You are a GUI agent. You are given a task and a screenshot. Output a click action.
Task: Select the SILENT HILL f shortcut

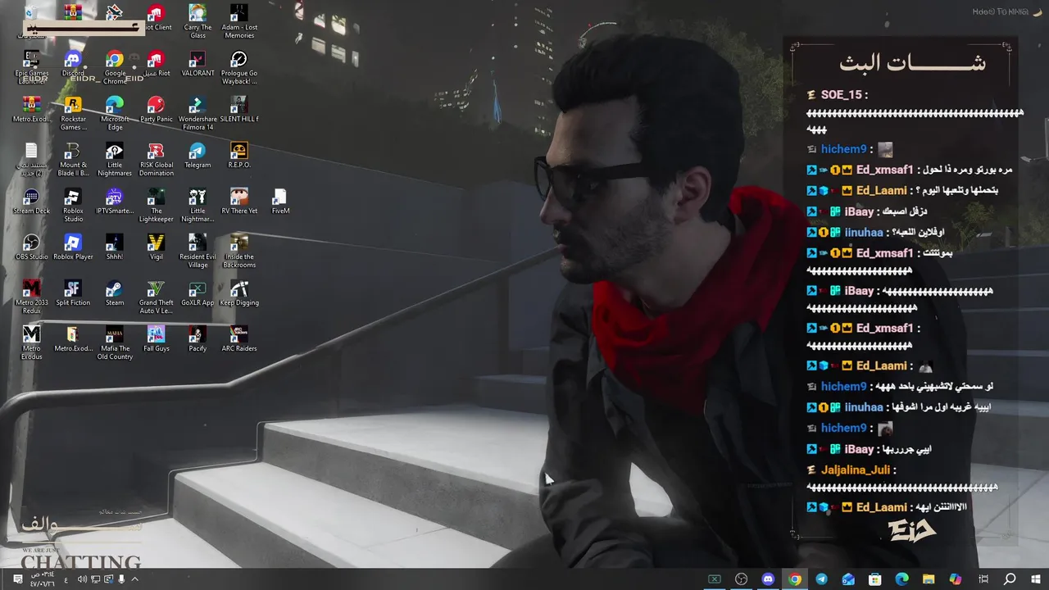pyautogui.click(x=238, y=110)
